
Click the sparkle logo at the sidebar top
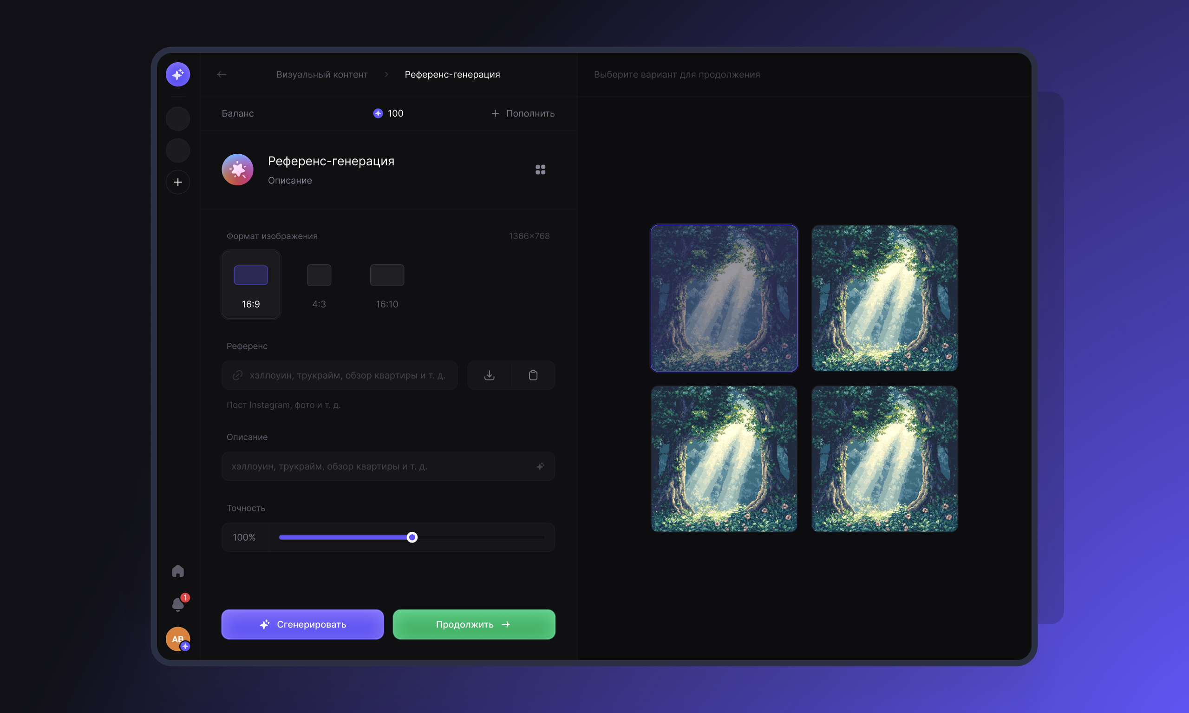click(x=178, y=74)
